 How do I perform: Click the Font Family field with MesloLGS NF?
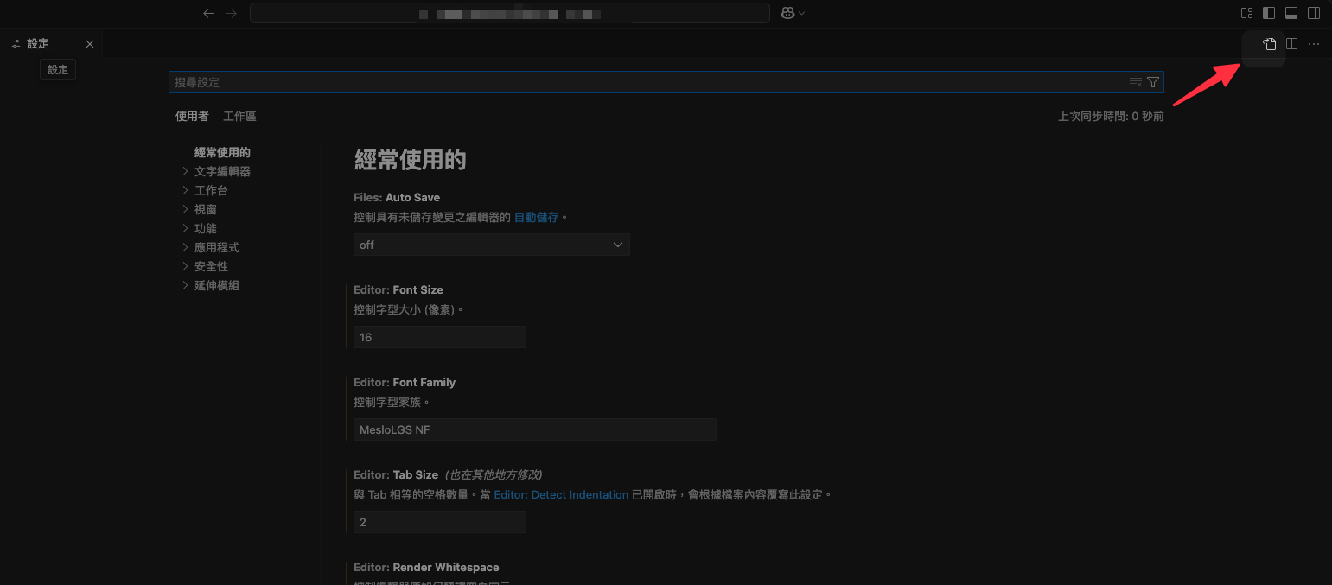coord(534,429)
